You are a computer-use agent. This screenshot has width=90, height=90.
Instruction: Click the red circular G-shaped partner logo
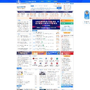tap(51, 58)
